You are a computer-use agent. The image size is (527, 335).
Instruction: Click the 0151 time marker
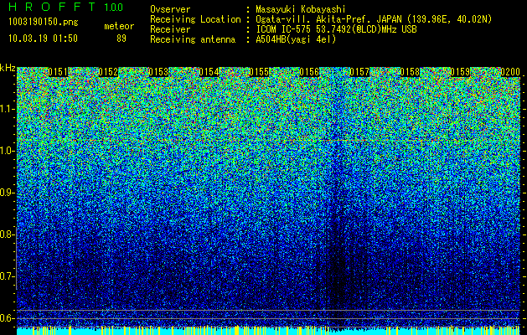(58, 72)
